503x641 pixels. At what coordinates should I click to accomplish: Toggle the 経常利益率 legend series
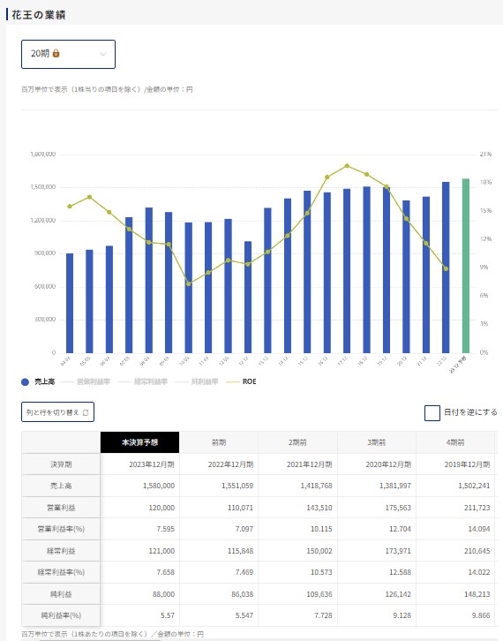point(143,381)
